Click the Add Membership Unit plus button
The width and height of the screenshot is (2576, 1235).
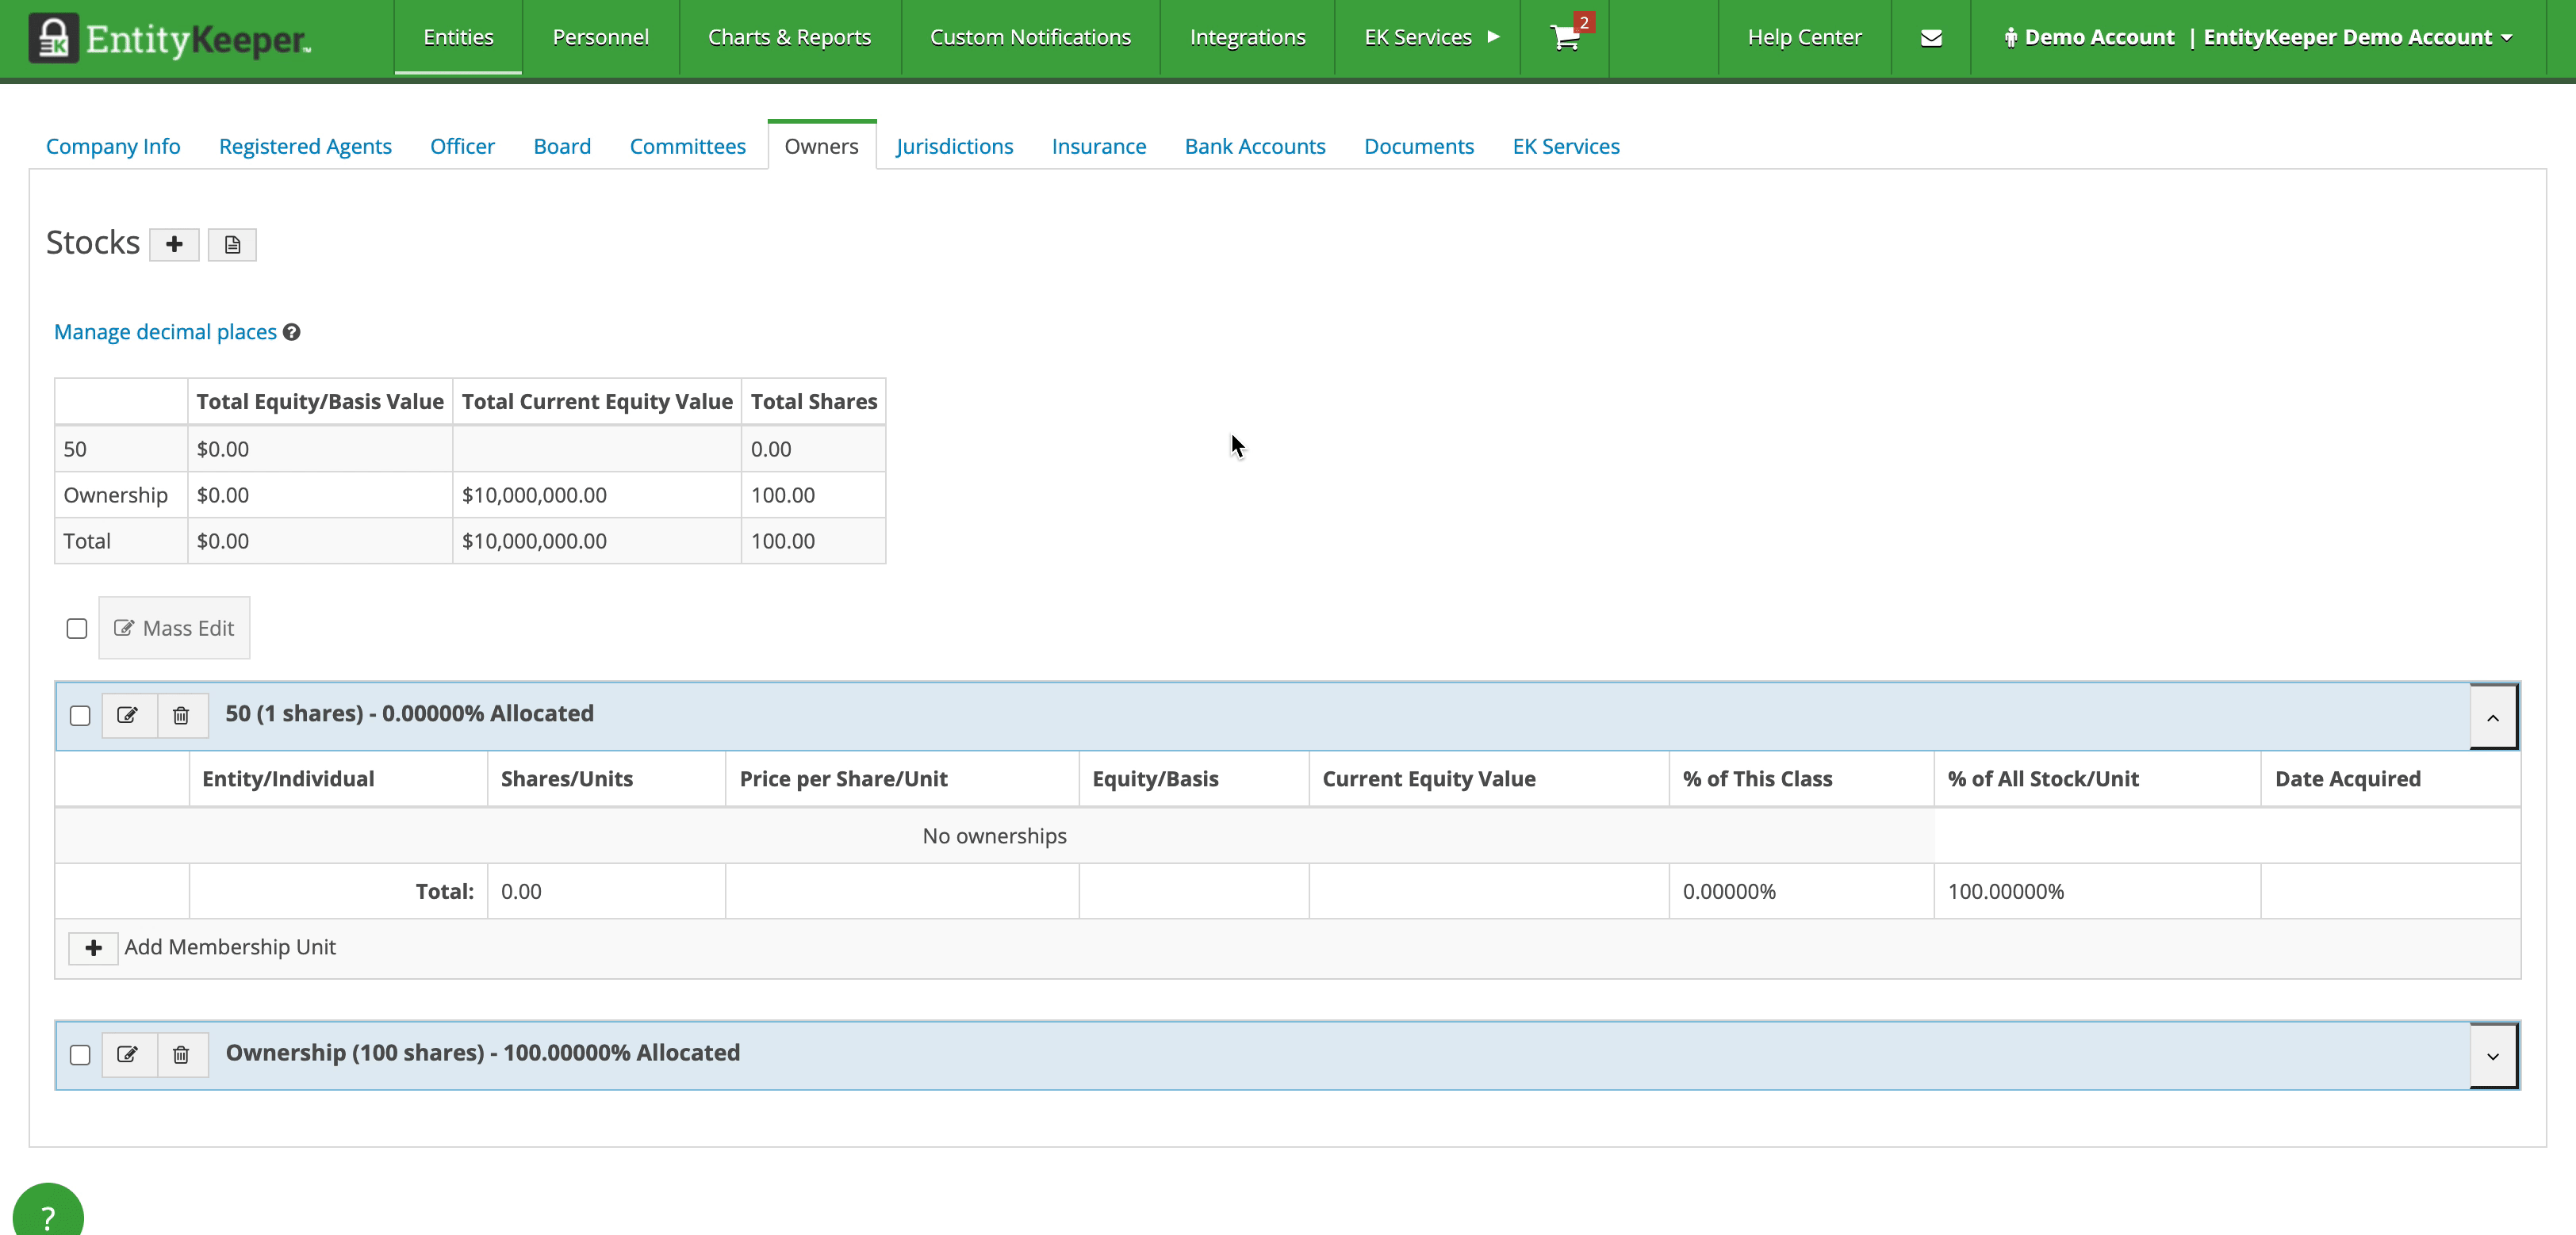pos(93,947)
